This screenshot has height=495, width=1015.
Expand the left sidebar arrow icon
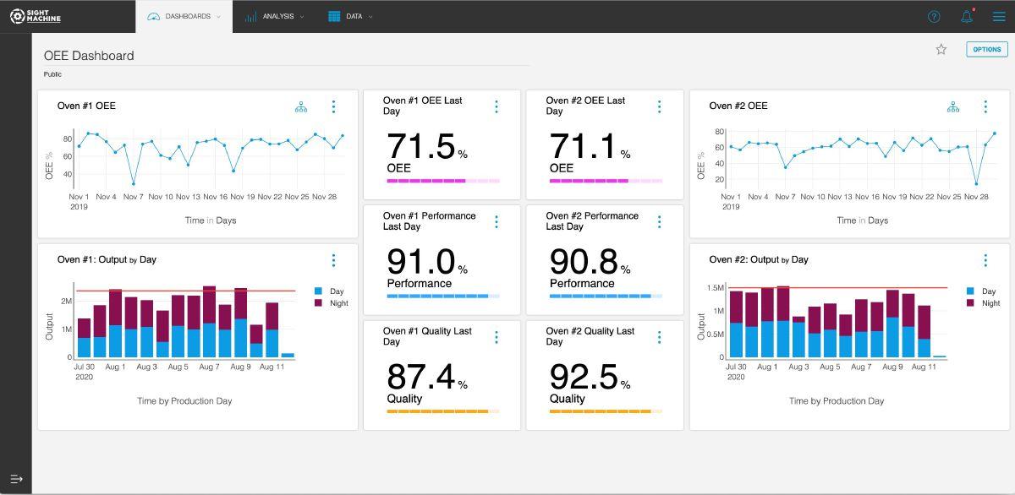16,478
